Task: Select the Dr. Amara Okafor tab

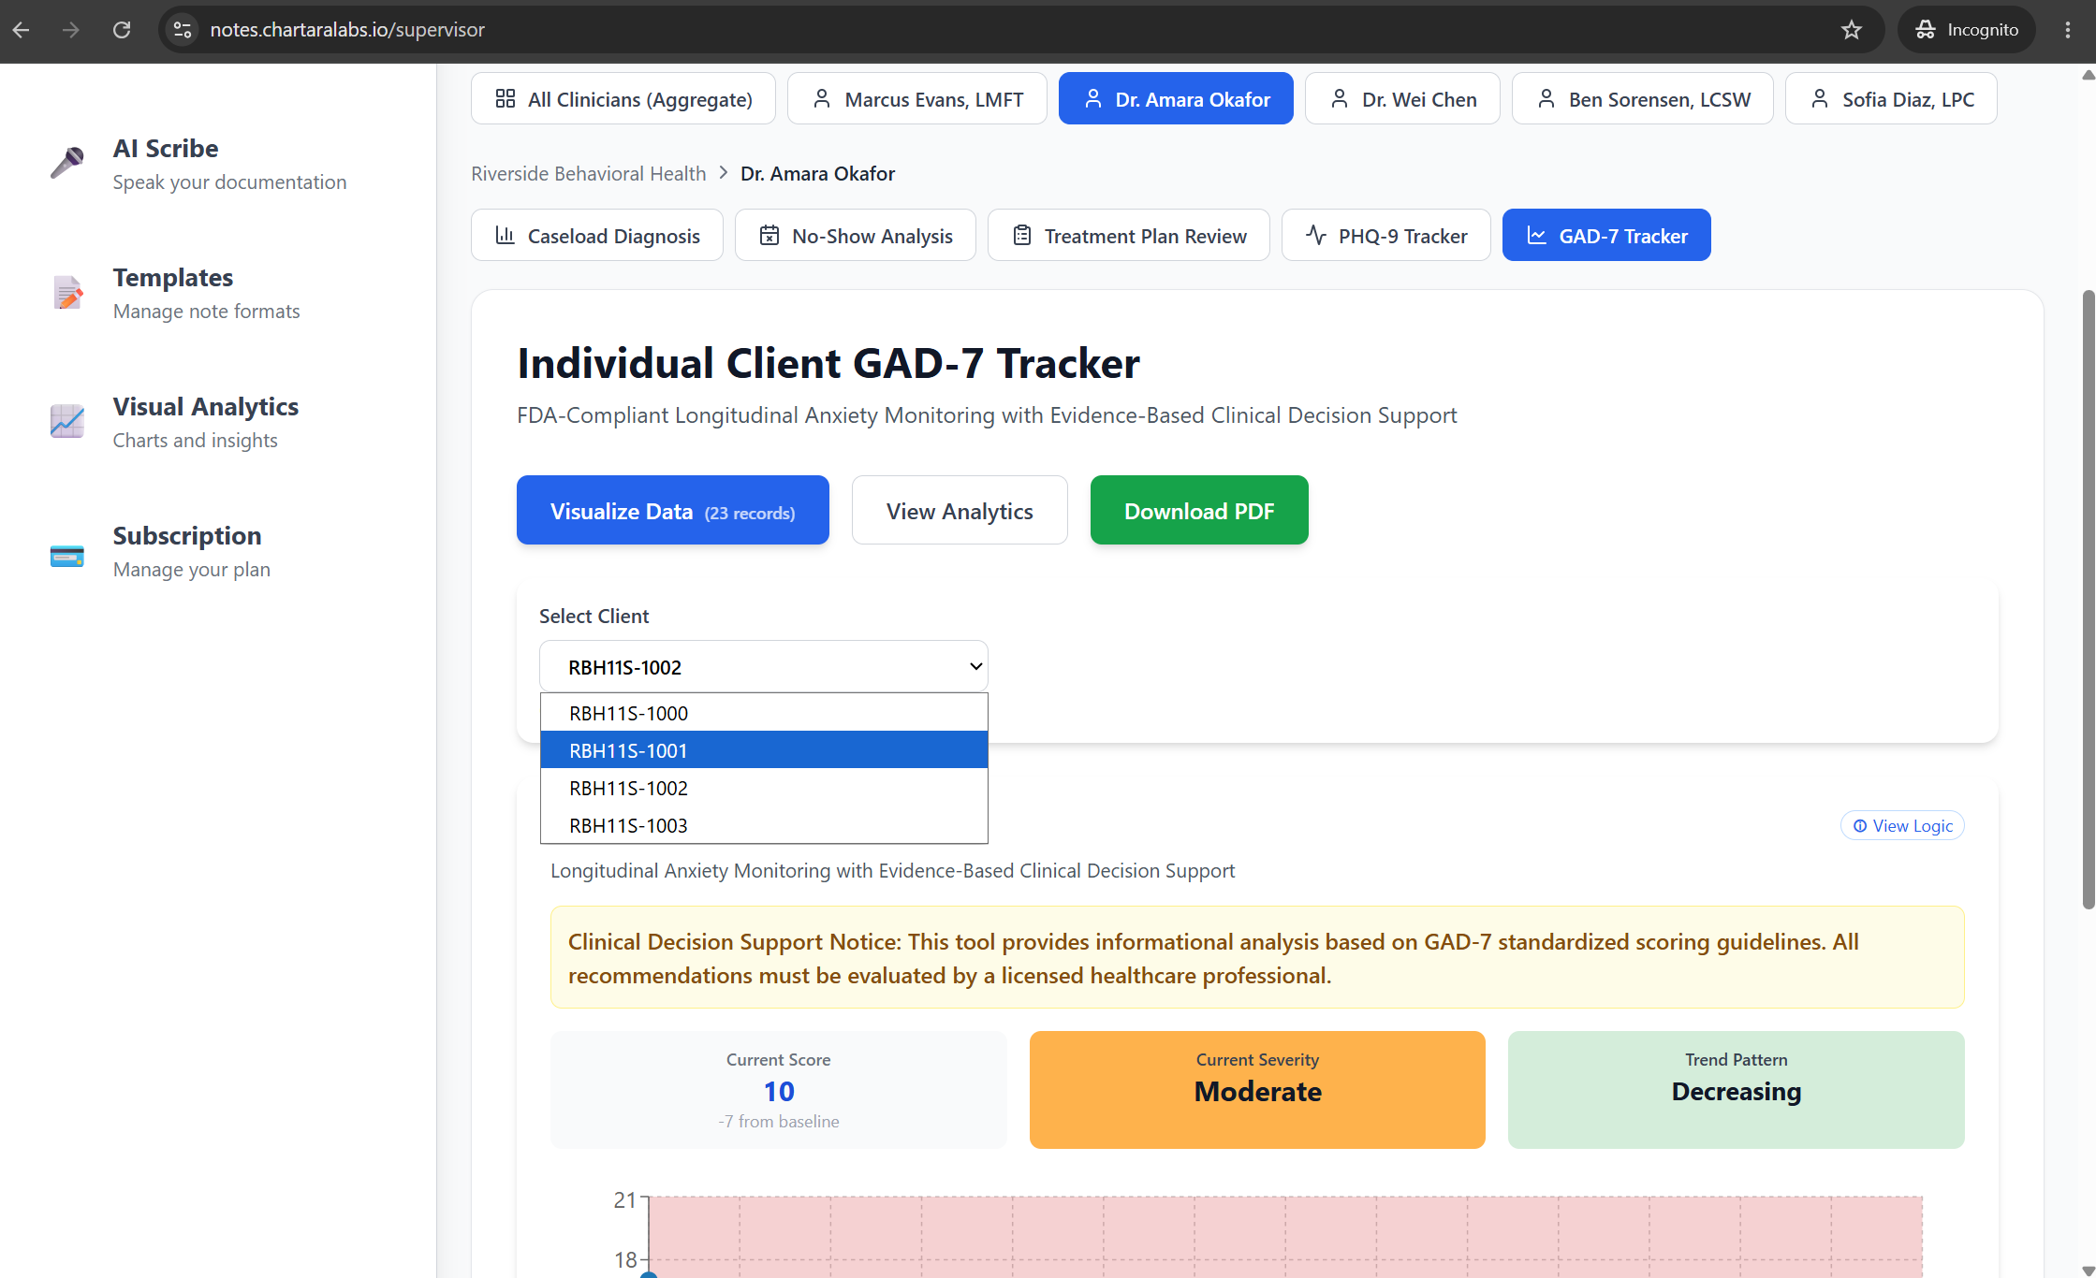Action: (1176, 98)
